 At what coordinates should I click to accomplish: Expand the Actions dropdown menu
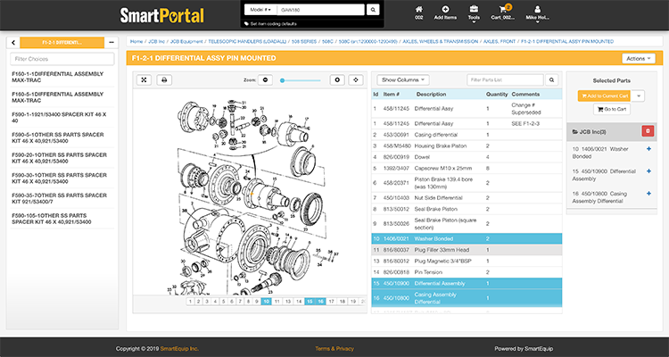[638, 58]
